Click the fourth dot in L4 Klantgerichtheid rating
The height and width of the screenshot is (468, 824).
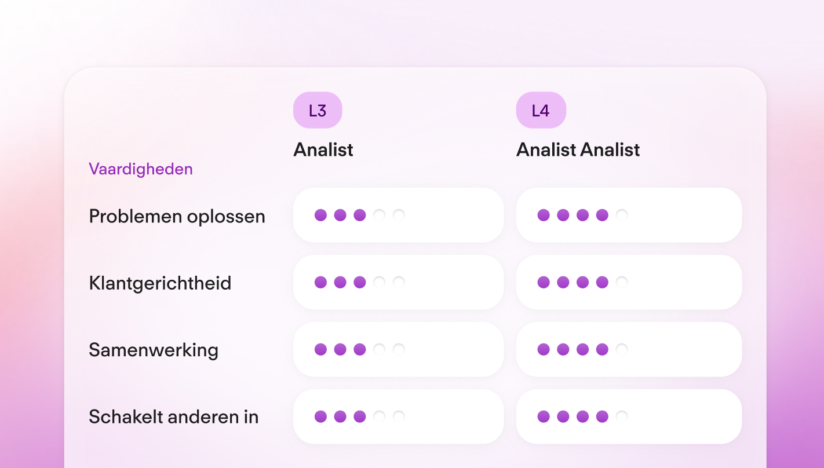click(x=602, y=282)
